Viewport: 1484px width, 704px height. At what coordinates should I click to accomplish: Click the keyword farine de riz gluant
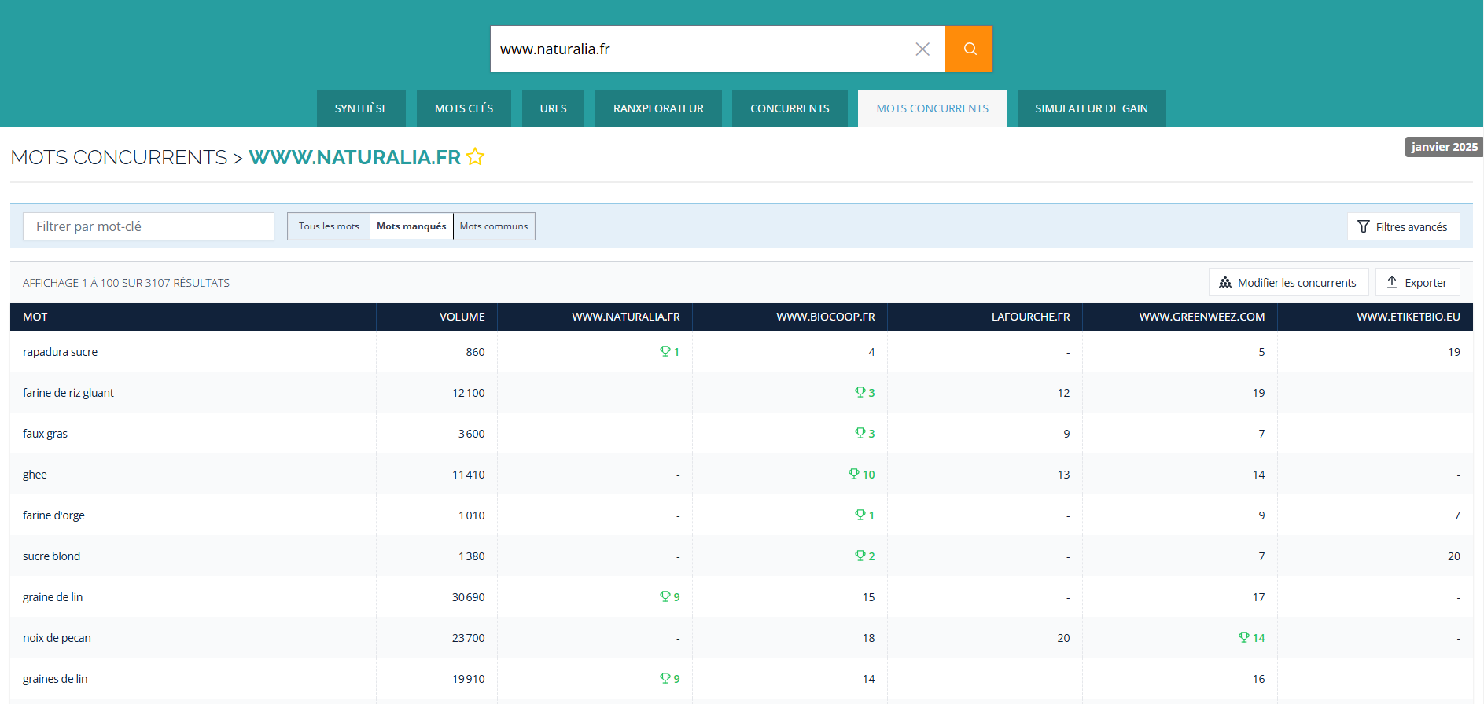pos(68,393)
